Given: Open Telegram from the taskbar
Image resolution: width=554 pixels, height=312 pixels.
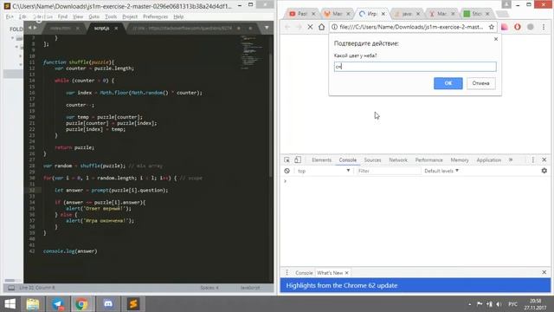Looking at the screenshot, I should click(58, 304).
